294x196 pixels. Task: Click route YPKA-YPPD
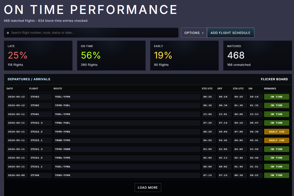(63, 158)
